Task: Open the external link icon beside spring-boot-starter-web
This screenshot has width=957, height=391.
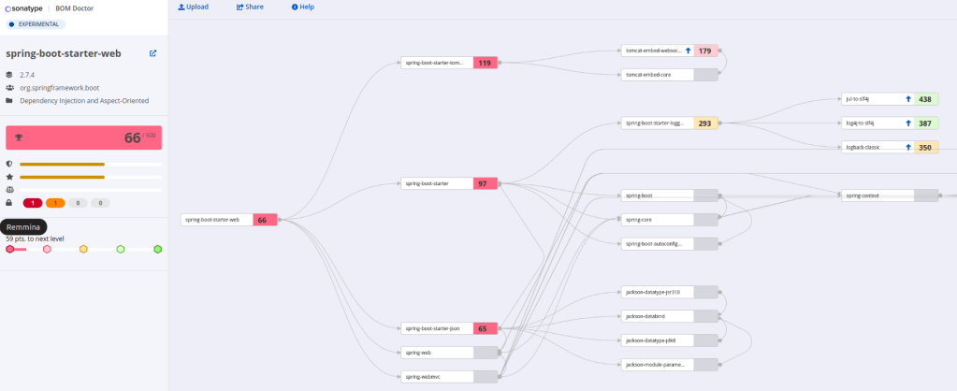Action: [x=152, y=53]
